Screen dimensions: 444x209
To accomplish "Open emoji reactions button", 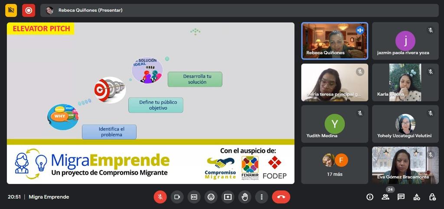I will tap(211, 197).
